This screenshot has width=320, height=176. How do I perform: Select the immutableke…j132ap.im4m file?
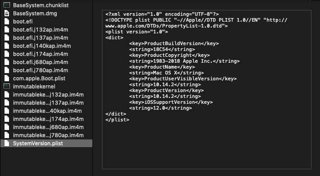46,95
